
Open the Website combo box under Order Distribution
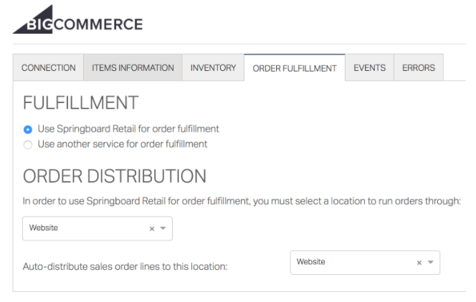(x=86, y=228)
